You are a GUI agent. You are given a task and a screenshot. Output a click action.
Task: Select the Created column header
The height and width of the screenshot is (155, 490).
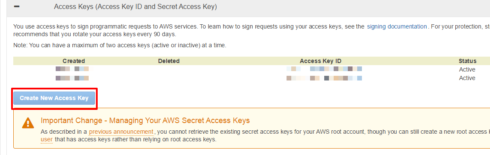[74, 61]
